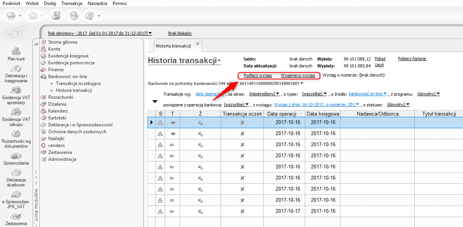Open the Pomoc menu
This screenshot has width=463, height=227.
(120, 3)
